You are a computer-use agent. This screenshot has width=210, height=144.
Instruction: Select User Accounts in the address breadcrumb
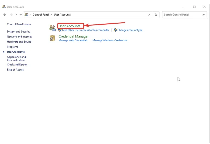point(62,15)
